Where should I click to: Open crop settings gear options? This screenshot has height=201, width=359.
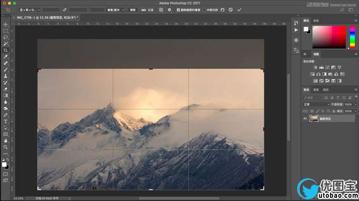(x=170, y=10)
